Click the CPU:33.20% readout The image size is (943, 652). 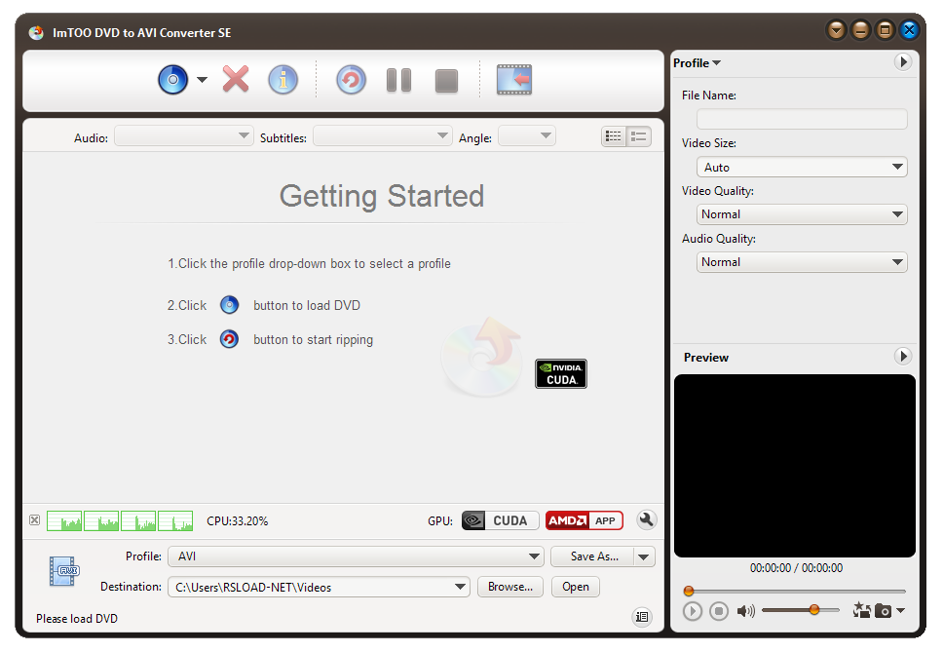click(238, 520)
